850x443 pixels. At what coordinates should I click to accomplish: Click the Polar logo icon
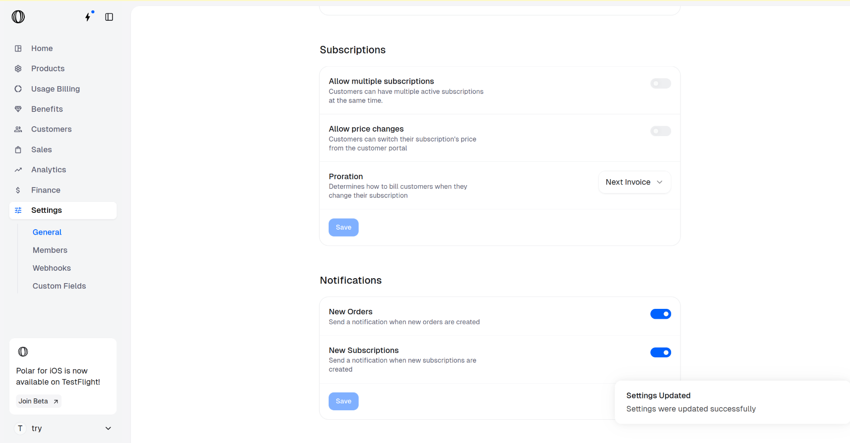18,17
